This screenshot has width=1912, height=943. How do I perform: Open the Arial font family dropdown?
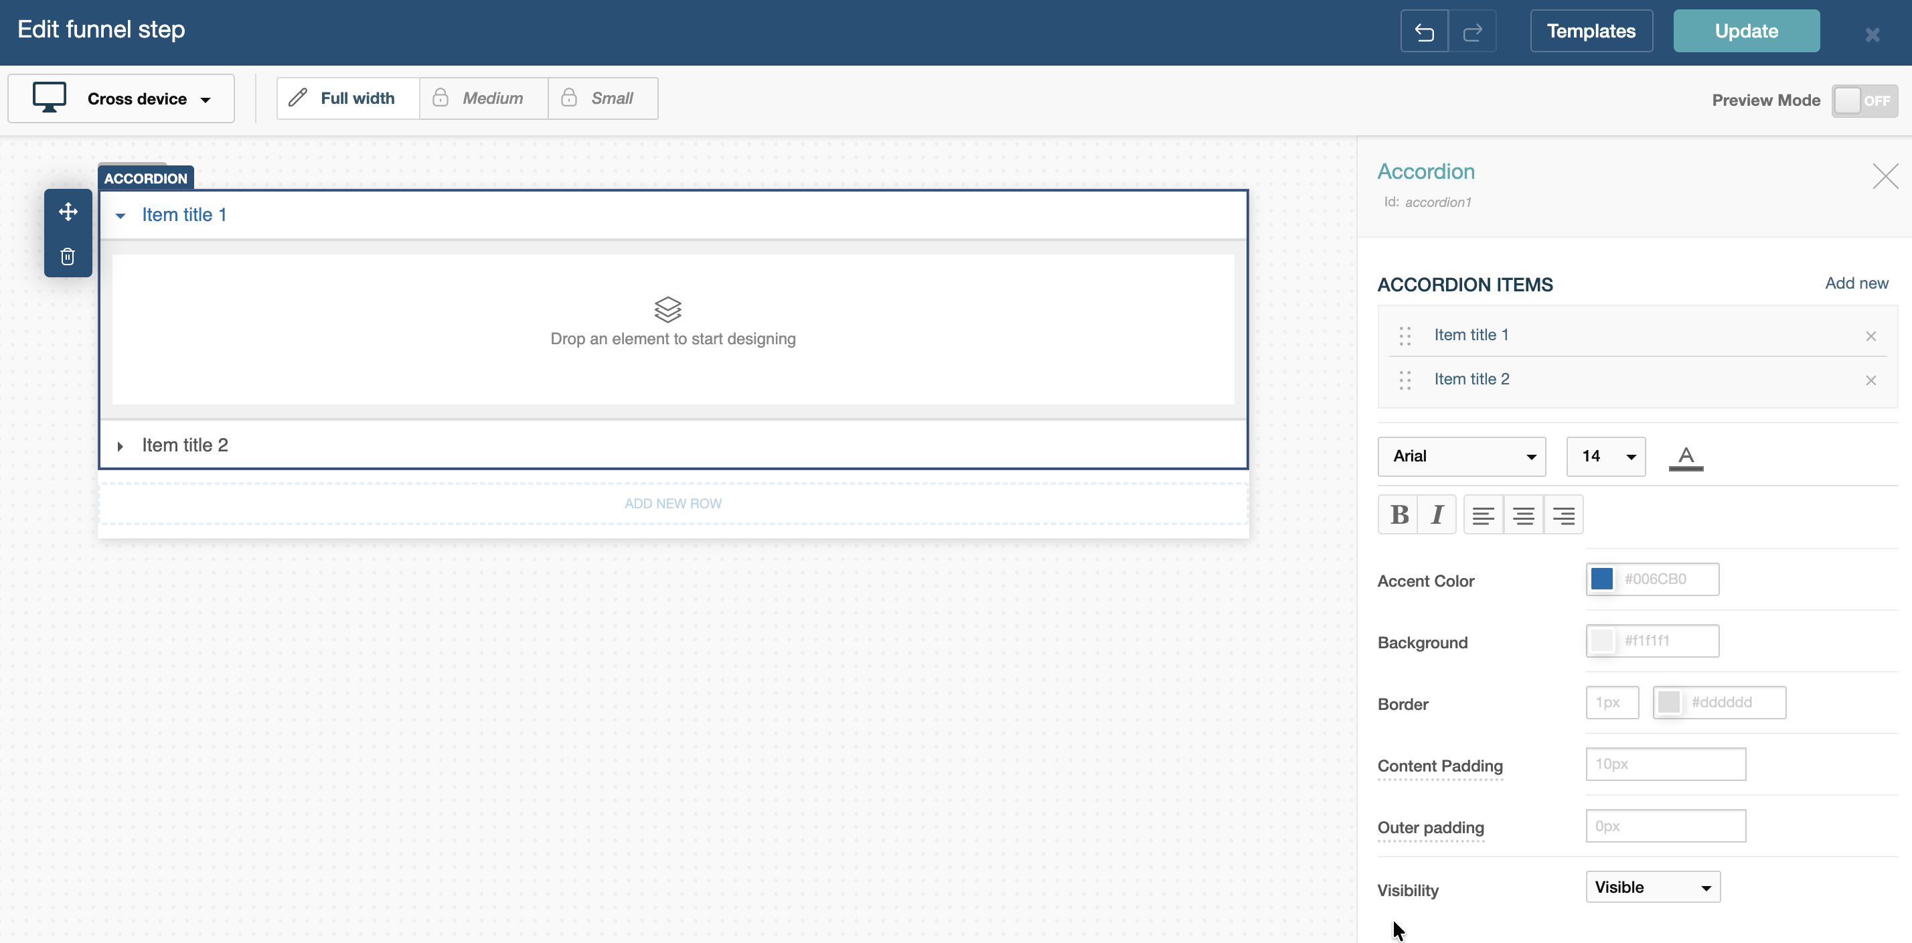pos(1461,456)
